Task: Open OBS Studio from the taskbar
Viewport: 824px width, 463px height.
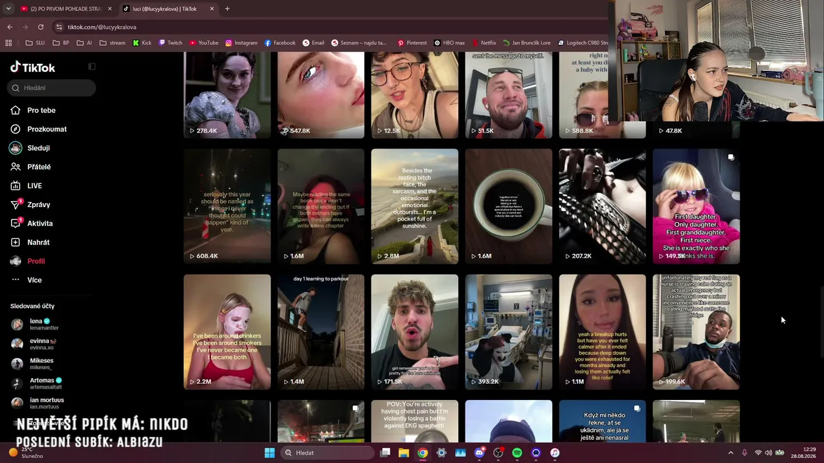Action: tap(498, 453)
